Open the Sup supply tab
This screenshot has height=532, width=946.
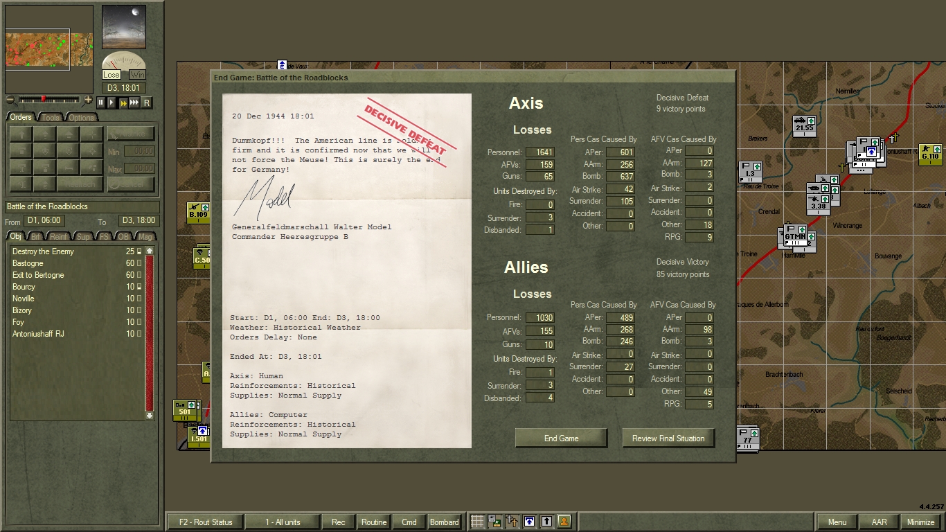pos(83,237)
